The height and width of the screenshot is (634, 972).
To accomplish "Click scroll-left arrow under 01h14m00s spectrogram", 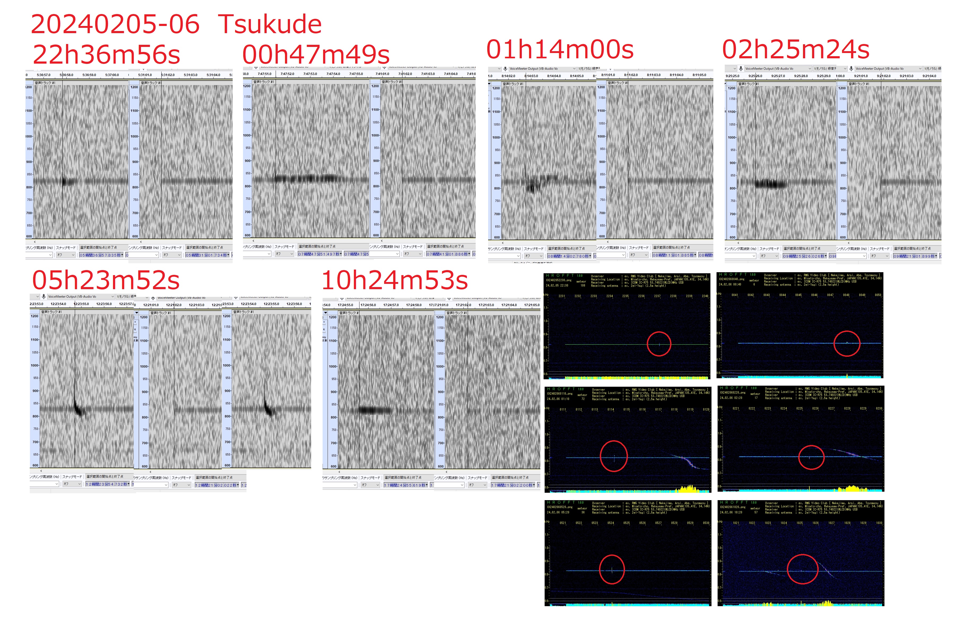I will click(503, 243).
